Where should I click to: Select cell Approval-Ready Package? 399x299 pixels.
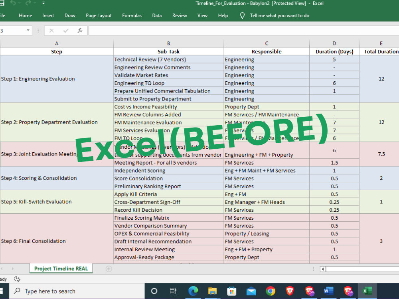(168, 257)
